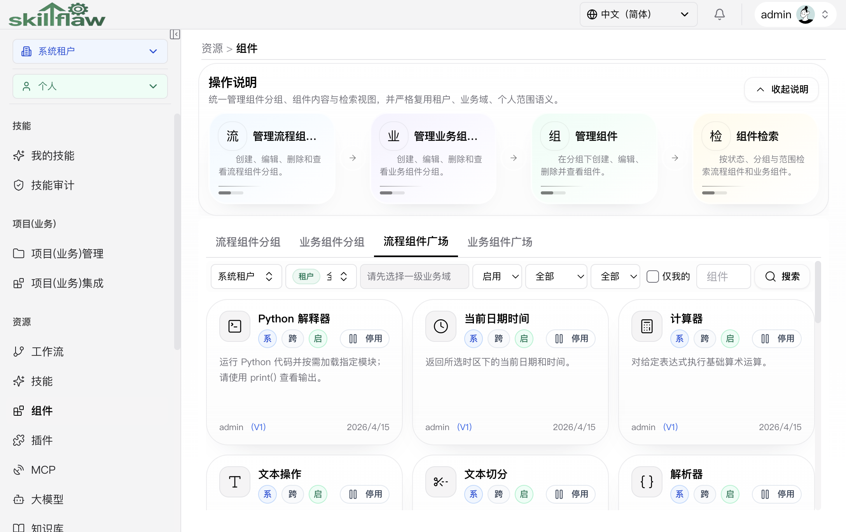Click (V1) version on 计算器
The height and width of the screenshot is (532, 846).
pyautogui.click(x=670, y=427)
